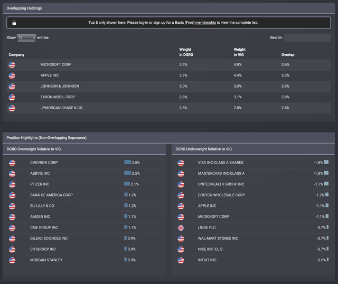
Task: Click the flag icon next to Mastercard Inc-Class A
Action: [181, 174]
